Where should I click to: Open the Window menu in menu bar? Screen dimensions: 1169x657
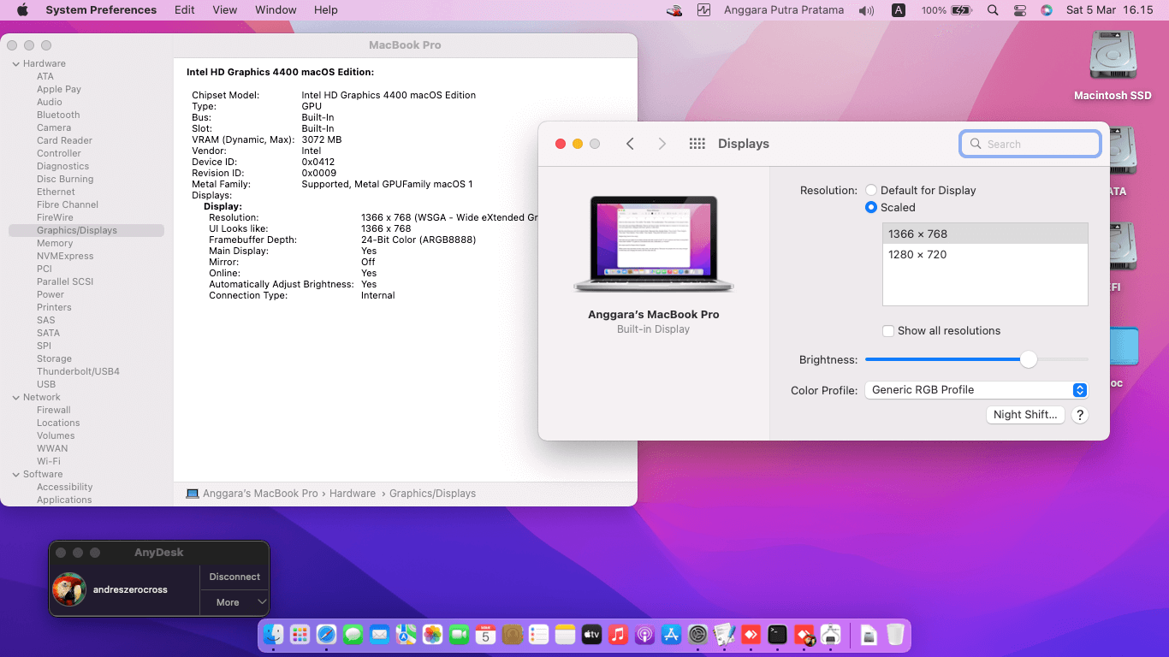(x=276, y=10)
